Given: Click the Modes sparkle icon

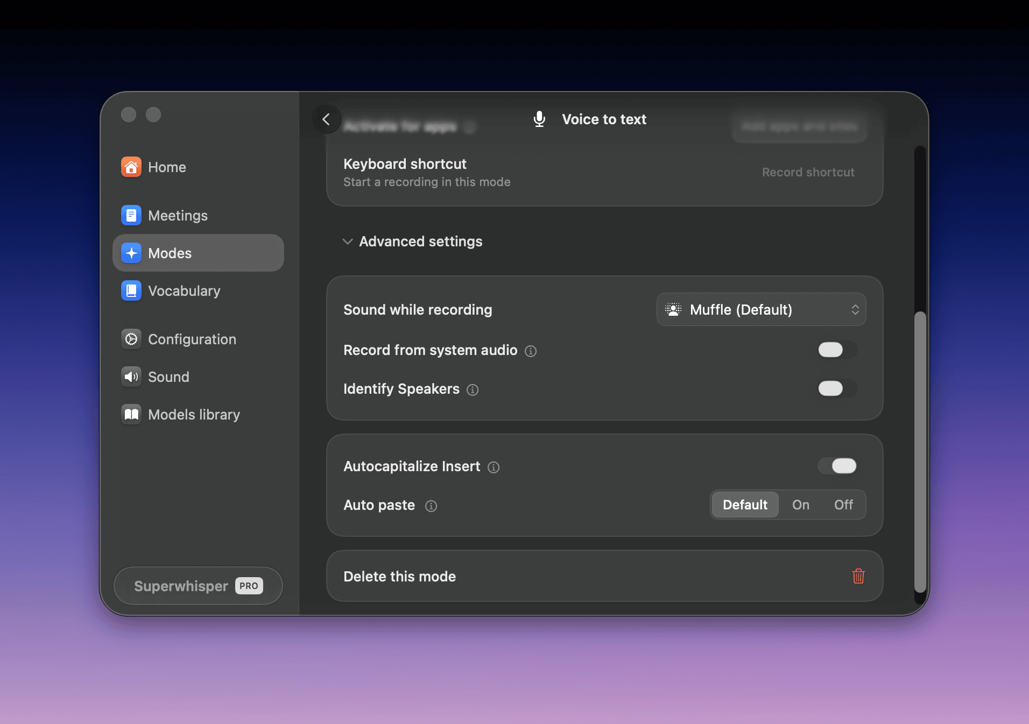Looking at the screenshot, I should coord(131,253).
